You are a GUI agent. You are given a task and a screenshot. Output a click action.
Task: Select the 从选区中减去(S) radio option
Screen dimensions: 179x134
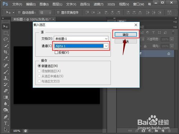pos(39,76)
